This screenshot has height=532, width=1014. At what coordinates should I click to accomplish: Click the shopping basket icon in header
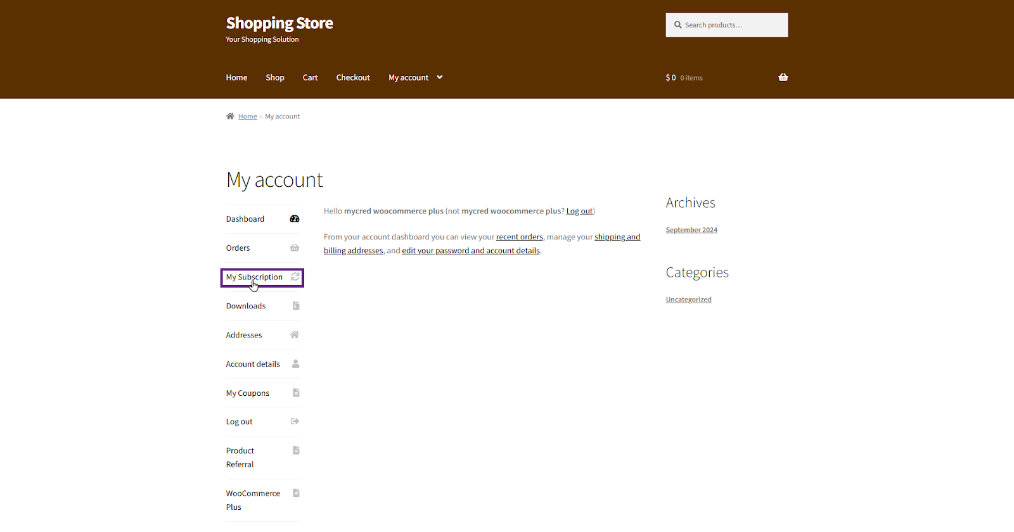(x=783, y=77)
